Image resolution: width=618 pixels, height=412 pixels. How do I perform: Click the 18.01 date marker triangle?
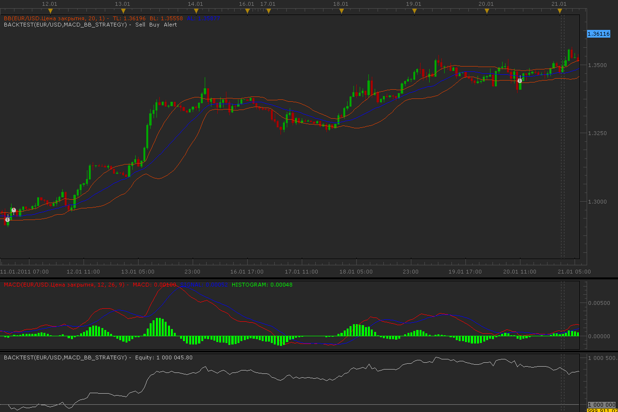click(x=341, y=11)
